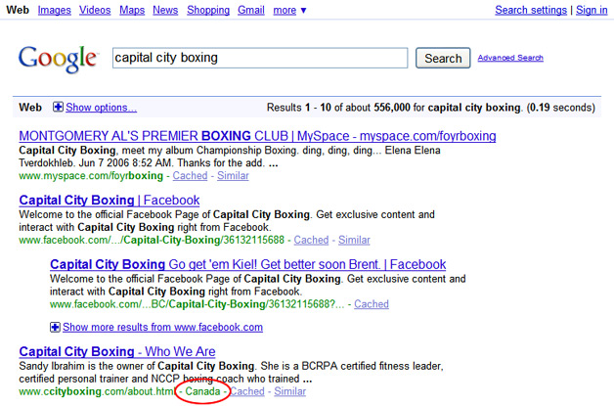This screenshot has height=406, width=614.
Task: Click the Show options link
Action: coord(102,108)
